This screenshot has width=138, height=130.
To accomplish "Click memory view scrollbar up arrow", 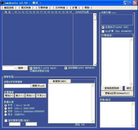I will pyautogui.click(x=95, y=15).
